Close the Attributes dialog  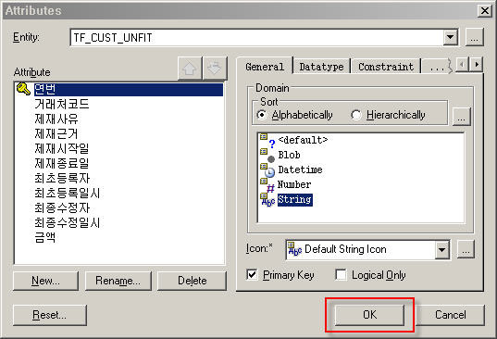485,11
